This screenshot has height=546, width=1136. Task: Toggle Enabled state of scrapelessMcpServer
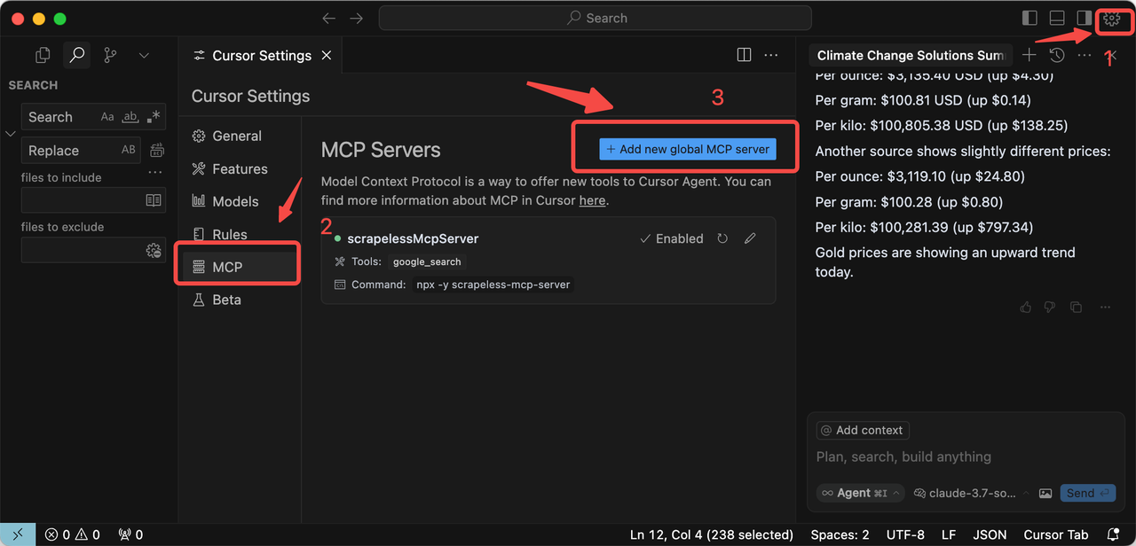[671, 238]
